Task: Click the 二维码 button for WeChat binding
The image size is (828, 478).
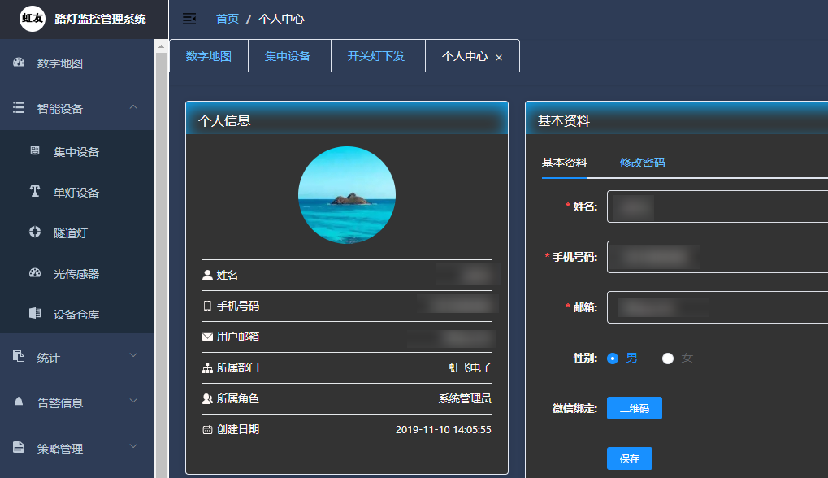Action: [634, 408]
